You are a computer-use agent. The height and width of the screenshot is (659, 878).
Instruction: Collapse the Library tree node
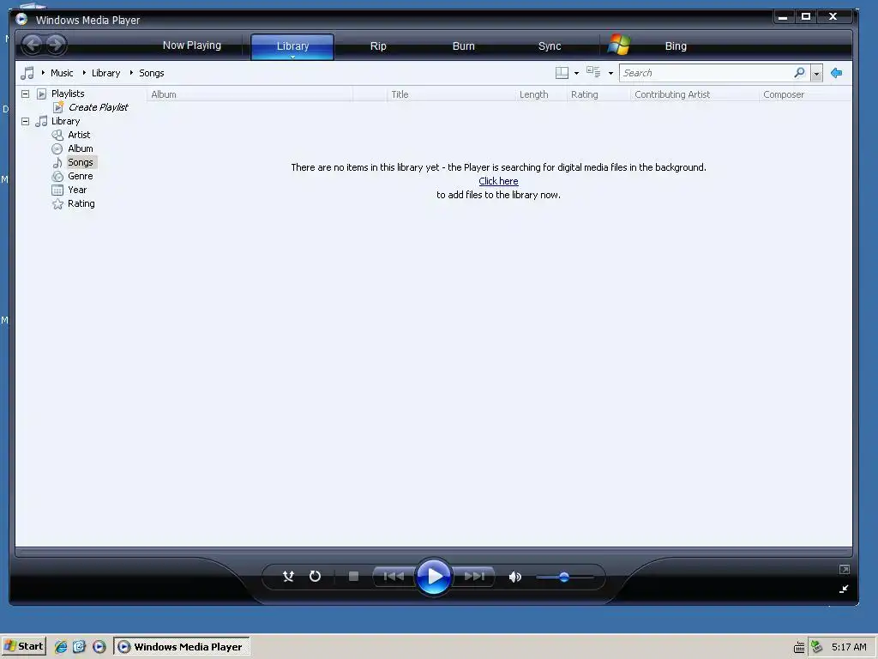pyautogui.click(x=25, y=121)
